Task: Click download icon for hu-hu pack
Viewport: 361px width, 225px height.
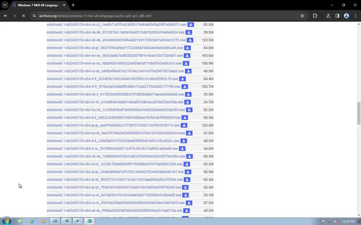Action: point(189,110)
